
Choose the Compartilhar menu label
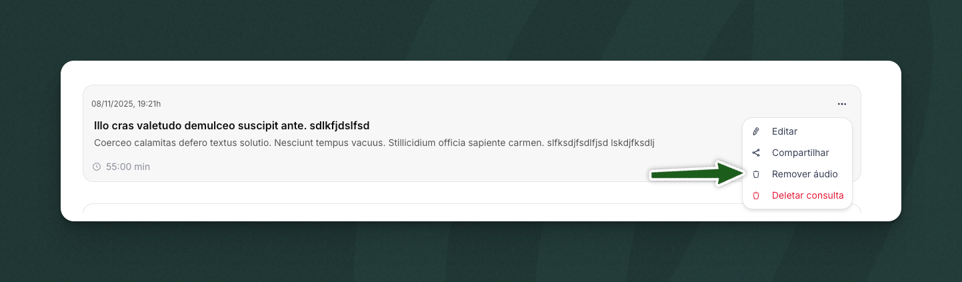click(x=800, y=153)
